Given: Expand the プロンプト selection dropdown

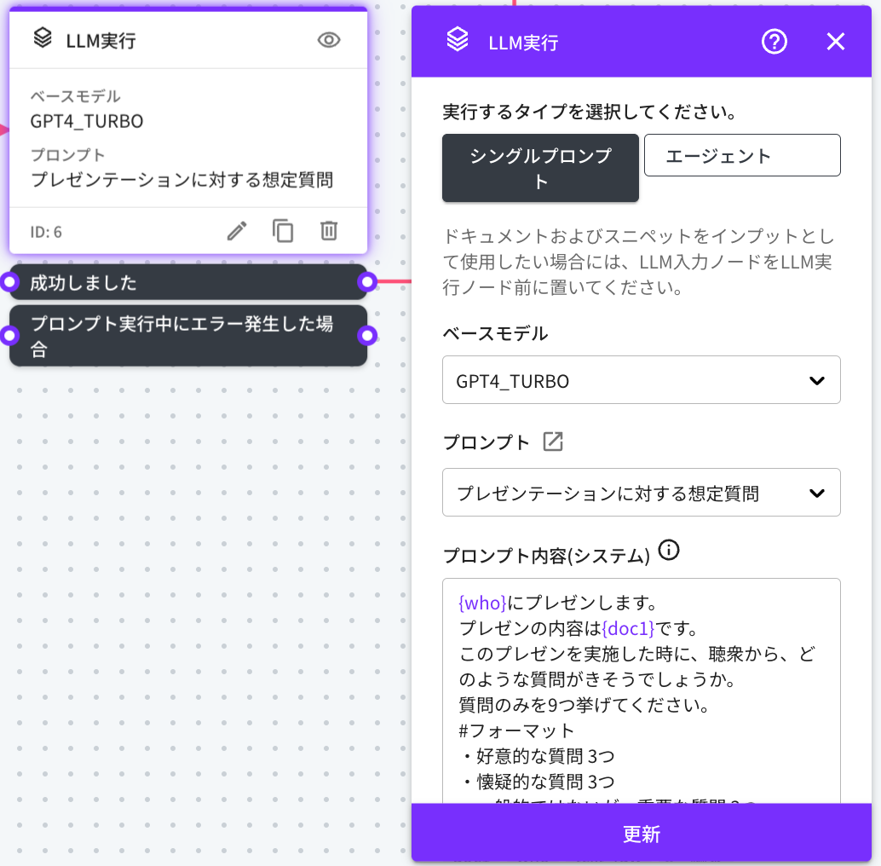Looking at the screenshot, I should tap(641, 493).
